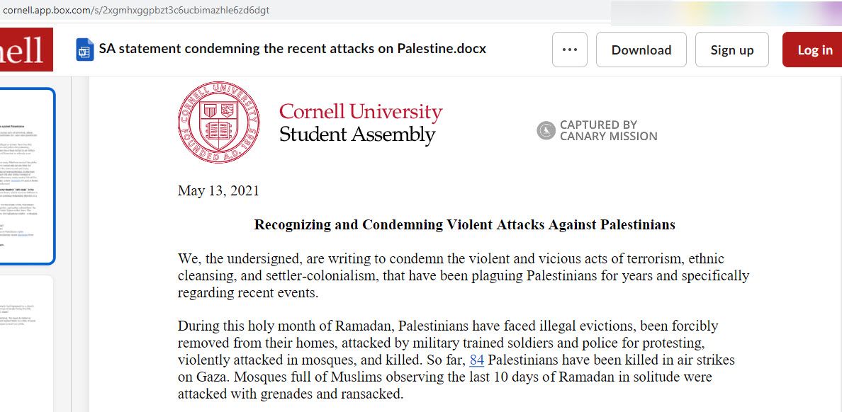Click the date May 13, 2021
Screen dimensions: 842x412
coord(218,190)
